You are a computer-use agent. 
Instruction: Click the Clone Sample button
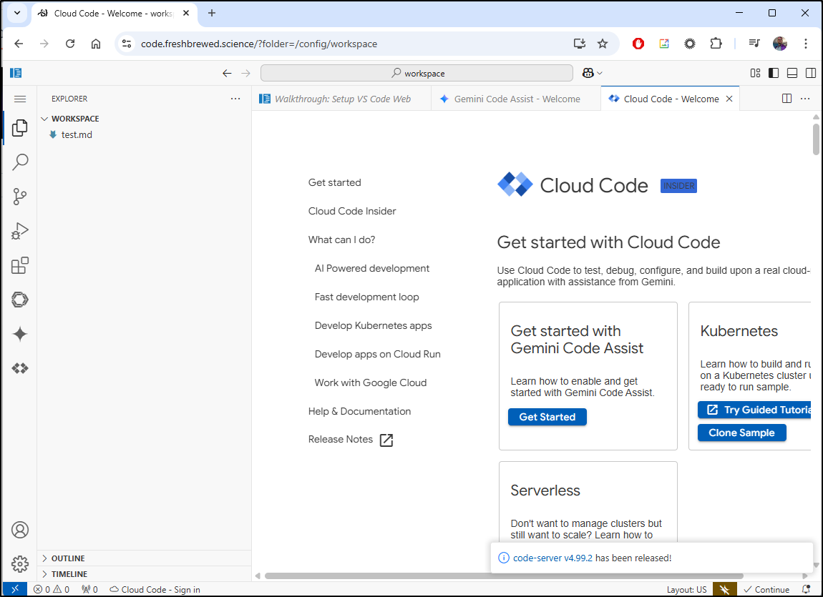(741, 433)
